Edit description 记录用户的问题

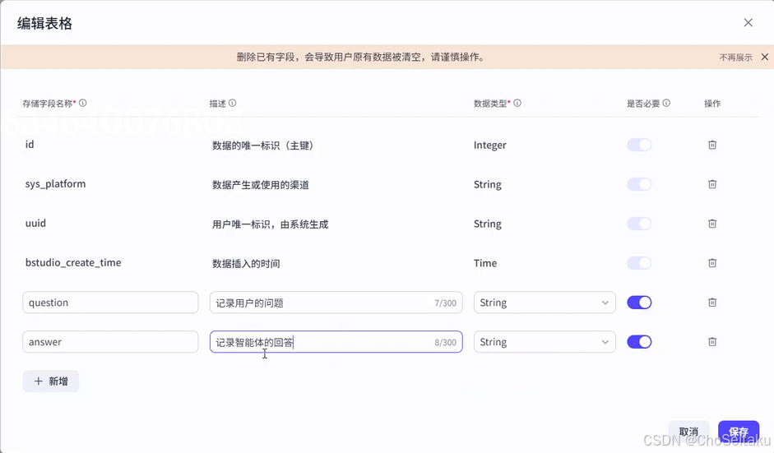[x=336, y=303]
